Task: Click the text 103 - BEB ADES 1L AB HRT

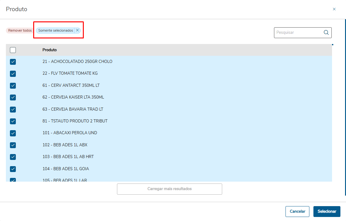Action: pos(68,157)
